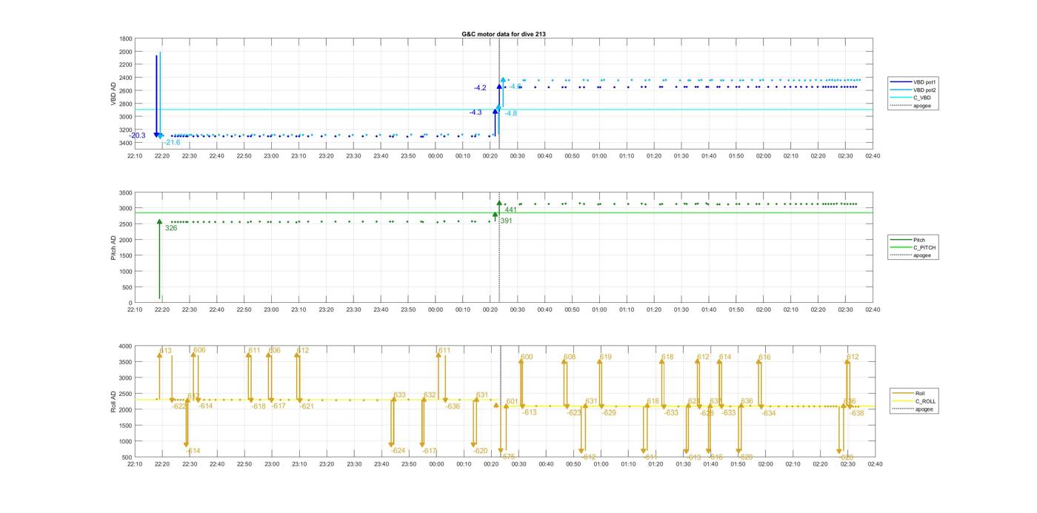Click the "-4.3" VBD annotation
The width and height of the screenshot is (1037, 513).
[x=475, y=113]
